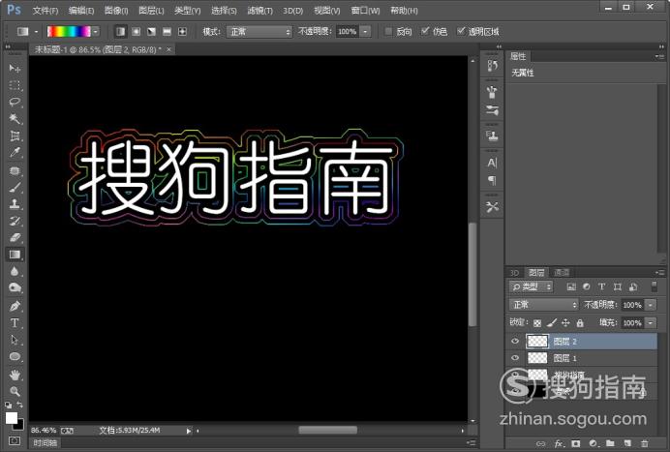Switch to the 3D panel tab
Screen dimensions: 670x452
coord(514,273)
